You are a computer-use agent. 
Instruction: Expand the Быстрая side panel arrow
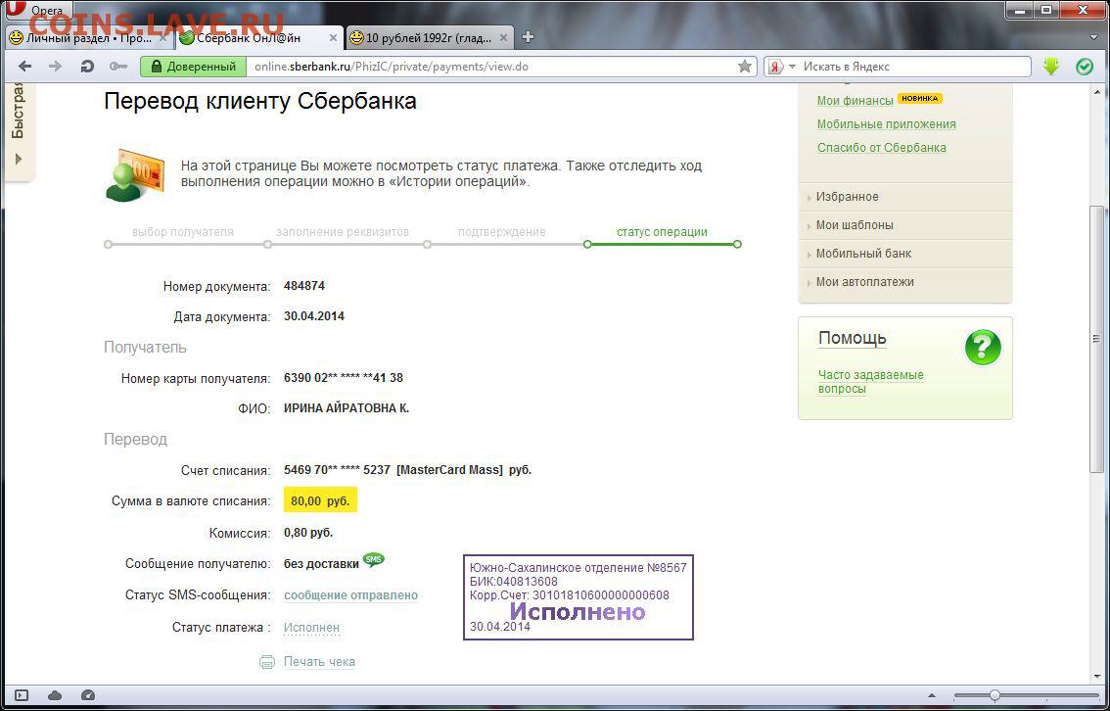(x=20, y=159)
